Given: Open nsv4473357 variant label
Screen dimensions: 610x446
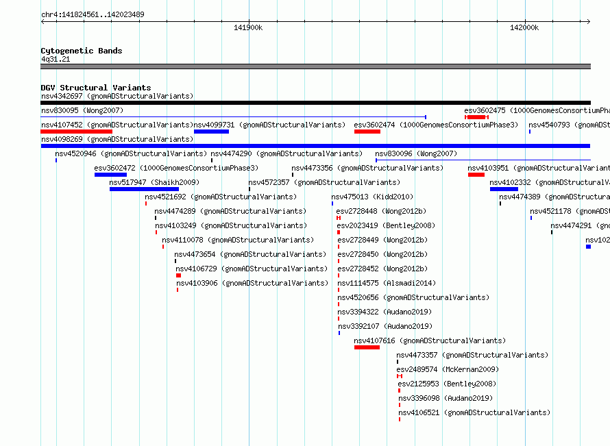Looking at the screenshot, I should coord(472,355).
